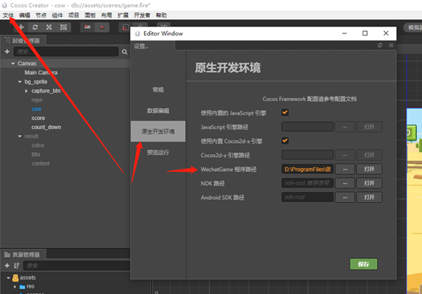Viewport: 422px width, 294px height.
Task: Collapse the assets folder
Action: coord(8,277)
